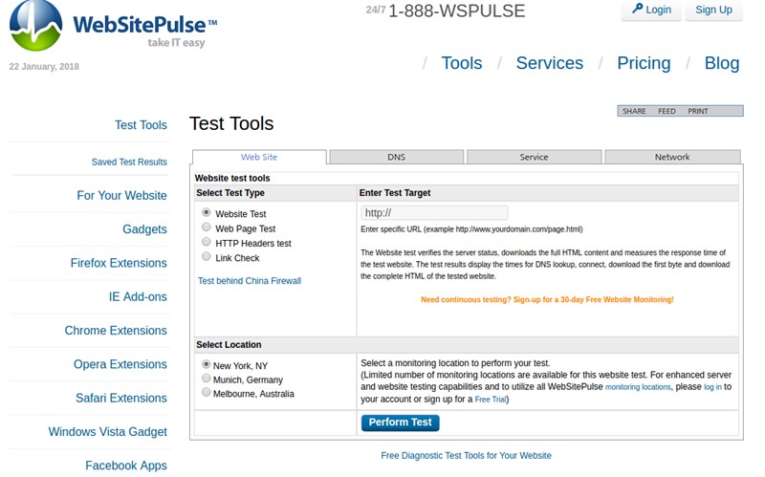This screenshot has height=477, width=765.
Task: Select Munich, Germany location
Action: coord(207,379)
